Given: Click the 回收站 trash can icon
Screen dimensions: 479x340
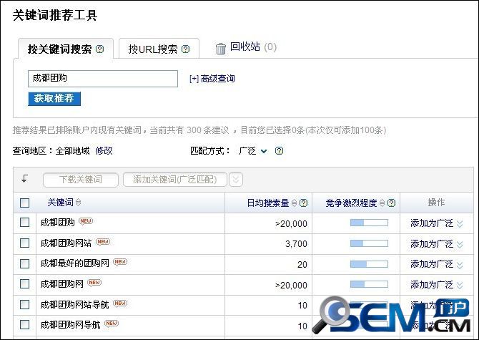Looking at the screenshot, I should tap(221, 48).
